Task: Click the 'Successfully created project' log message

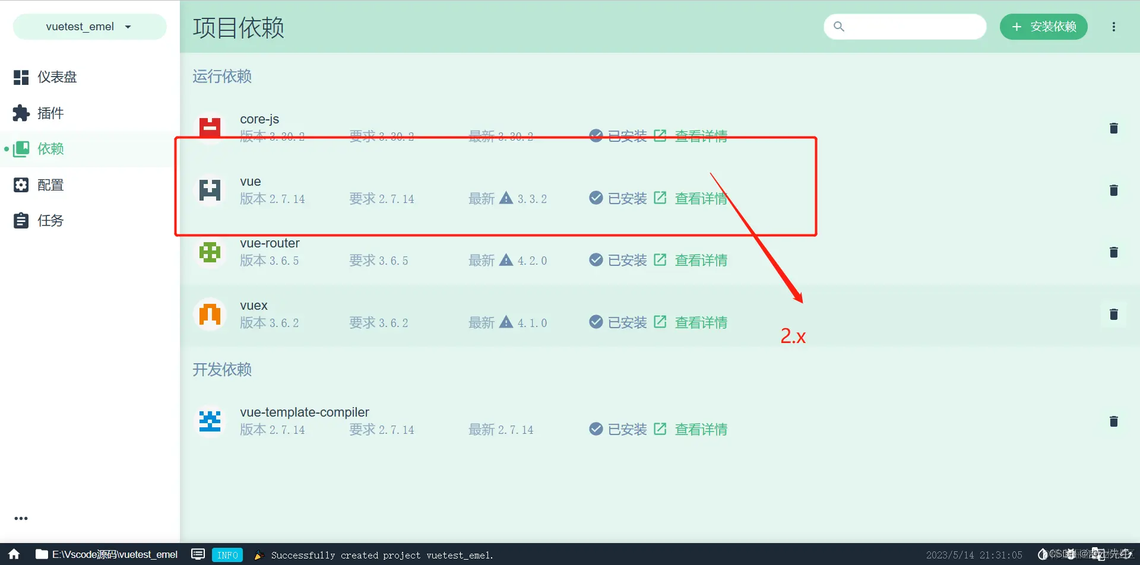Action: pos(382,556)
